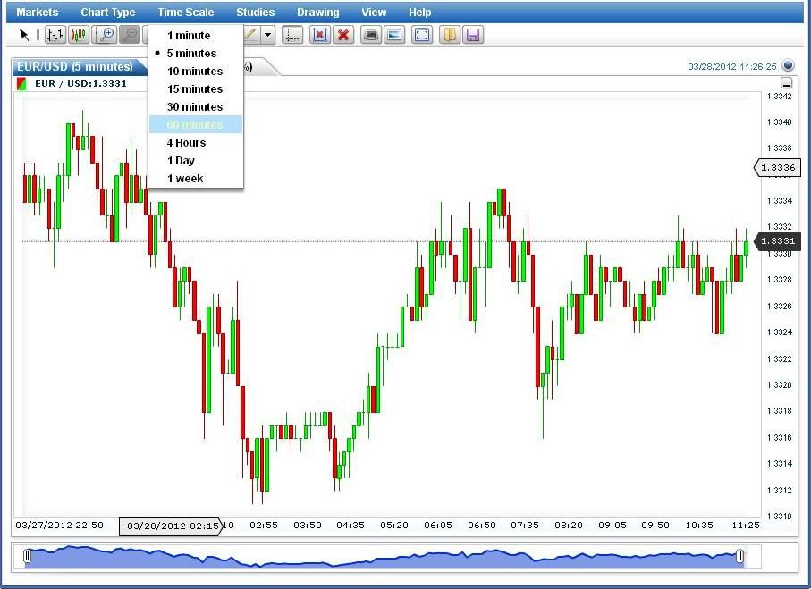Choose highlighted 60 minutes time scale
Screen dimensions: 811x589
coord(196,124)
